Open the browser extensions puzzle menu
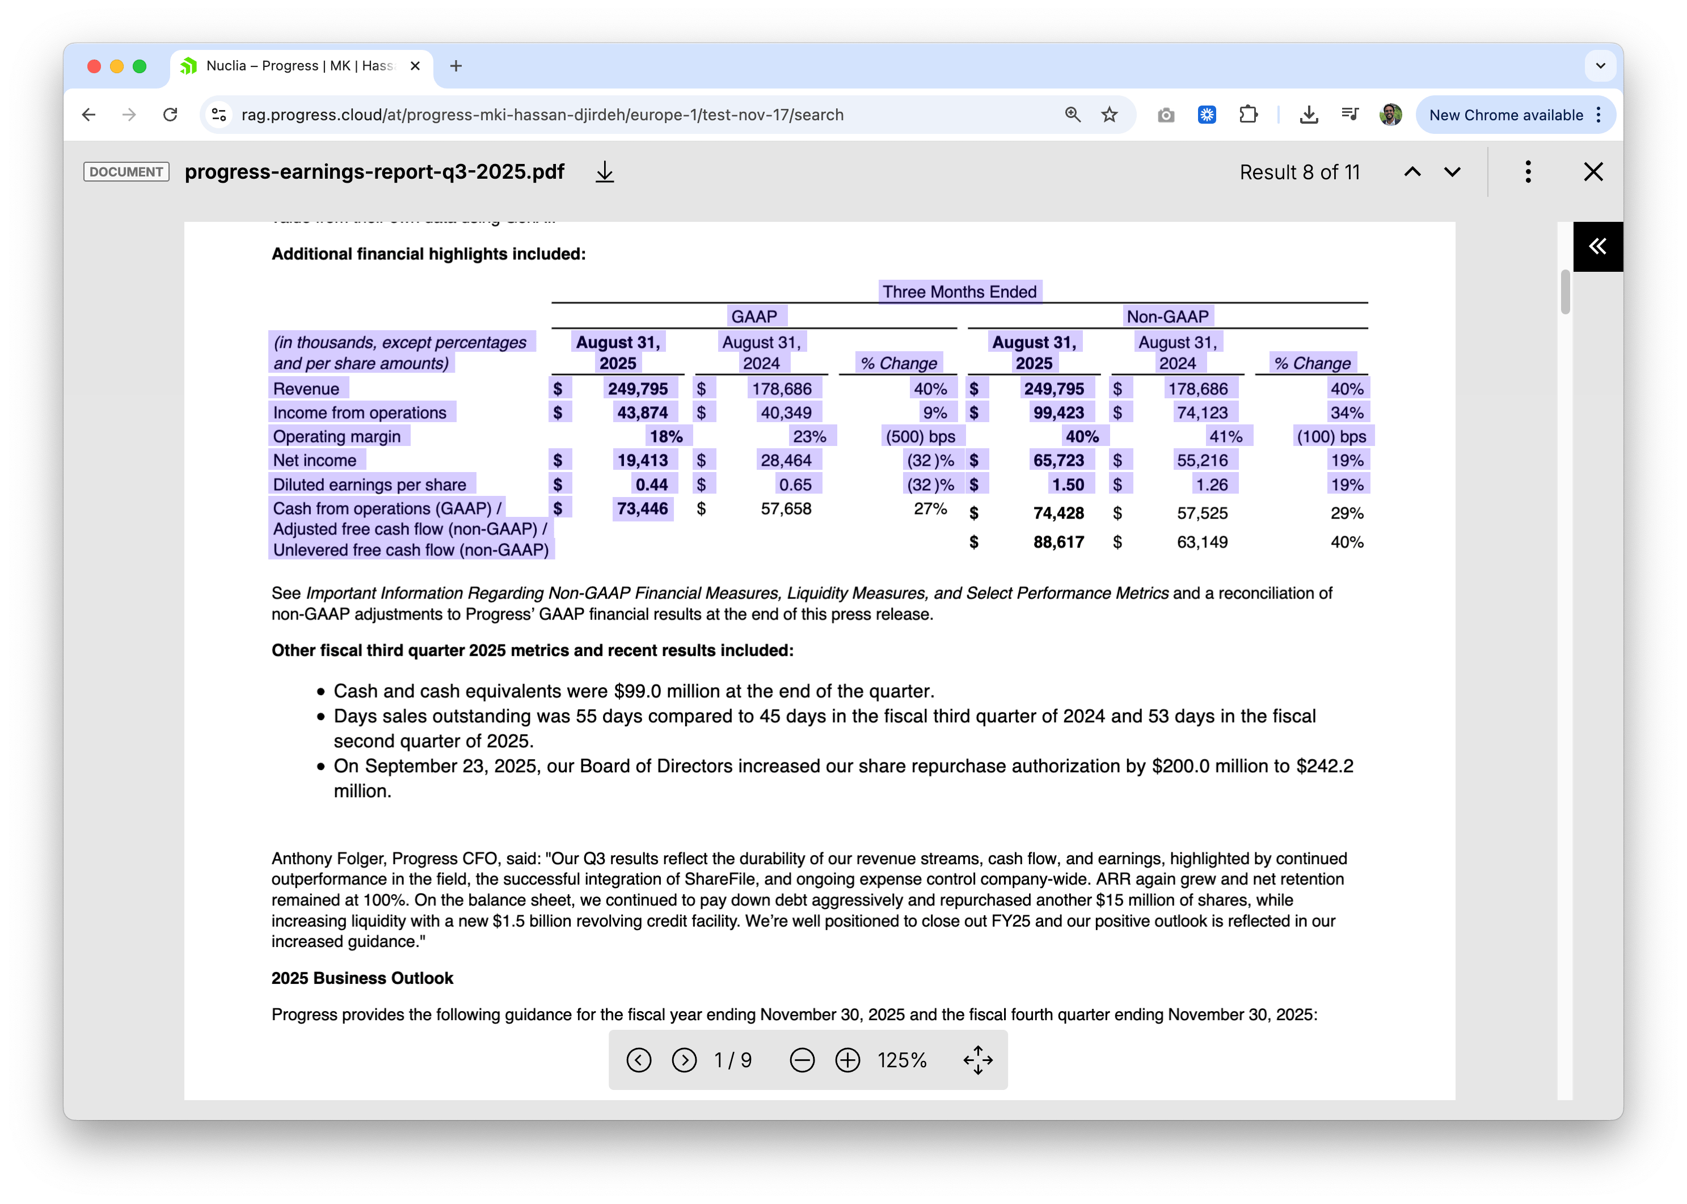Viewport: 1687px width, 1204px height. (1249, 114)
